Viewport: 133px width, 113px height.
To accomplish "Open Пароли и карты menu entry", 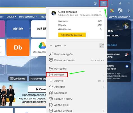I will [x=77, y=99].
